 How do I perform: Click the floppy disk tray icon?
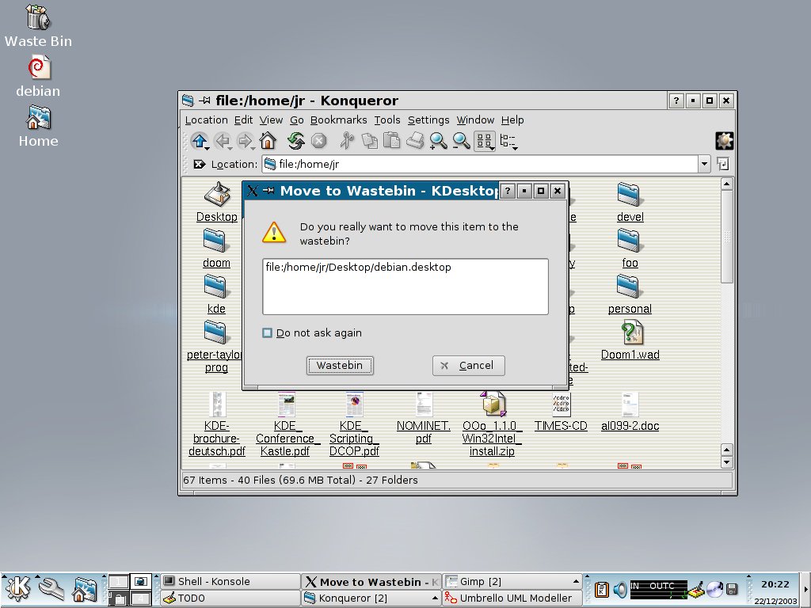click(x=731, y=589)
